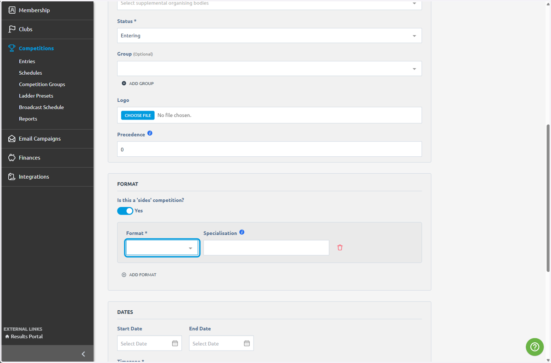Screen dimensions: 551x363
Task: Open the Results Portal external link
Action: [24, 336]
